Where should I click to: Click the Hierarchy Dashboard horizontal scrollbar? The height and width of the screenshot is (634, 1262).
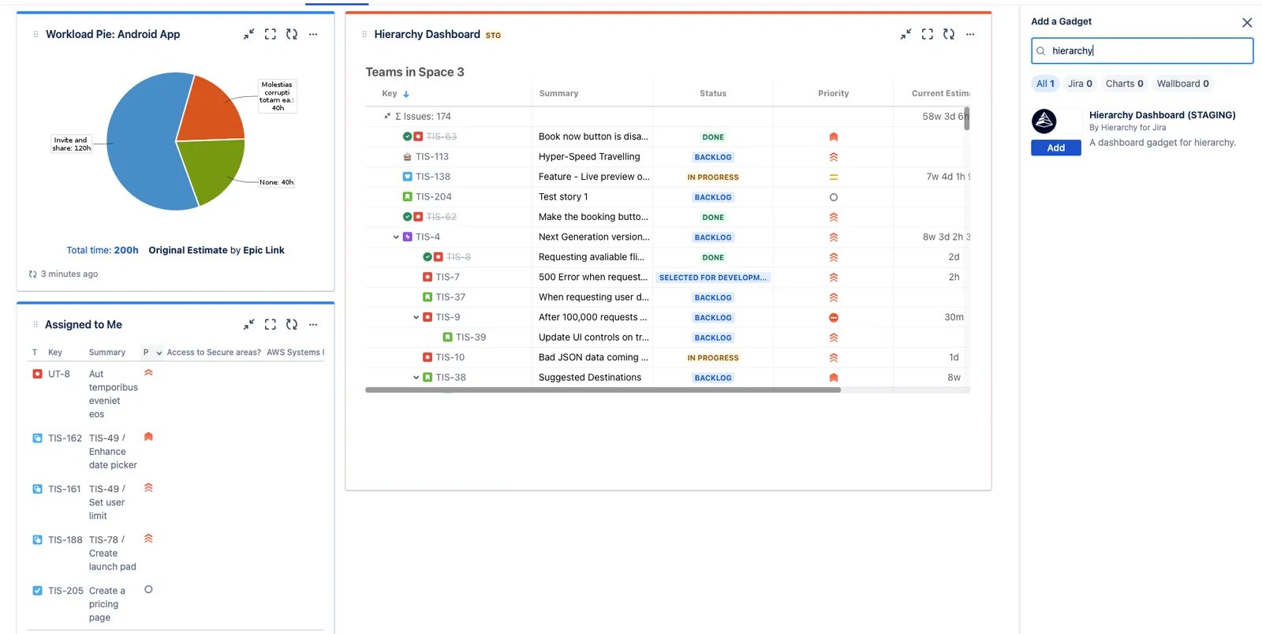point(603,390)
